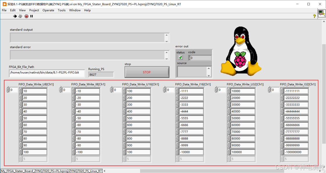Click the I16 array element showing -1111
326x173 pixels.
click(191, 91)
